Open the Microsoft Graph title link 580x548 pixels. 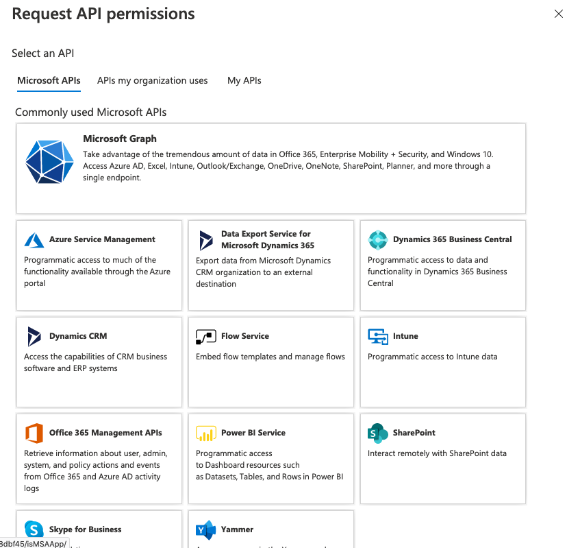[x=120, y=139]
